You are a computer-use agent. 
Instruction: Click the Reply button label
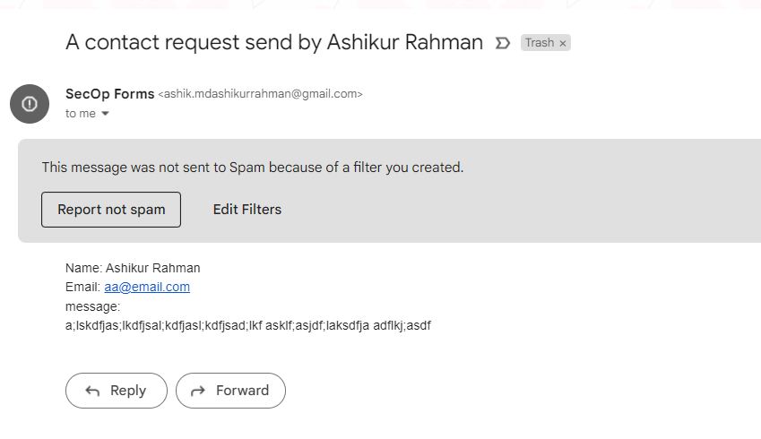tap(128, 391)
